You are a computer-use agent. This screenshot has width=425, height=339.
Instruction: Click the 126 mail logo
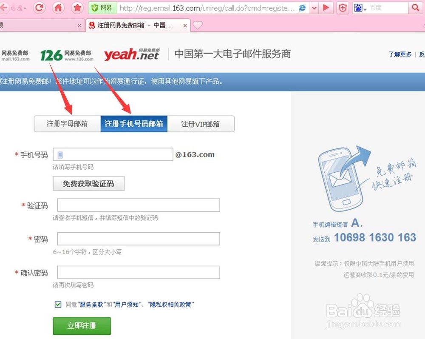(x=67, y=55)
